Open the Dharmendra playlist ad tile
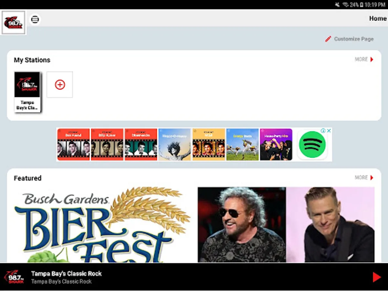Image resolution: width=388 pixels, height=291 pixels. (141, 144)
